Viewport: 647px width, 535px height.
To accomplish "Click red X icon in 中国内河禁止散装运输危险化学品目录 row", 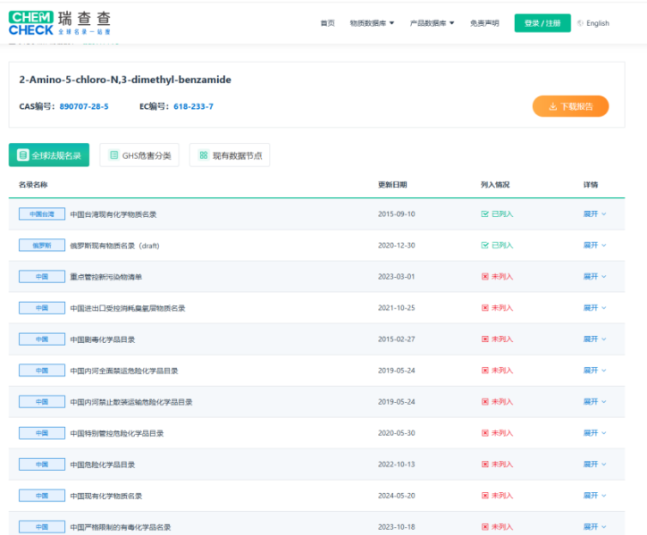I will [x=485, y=402].
